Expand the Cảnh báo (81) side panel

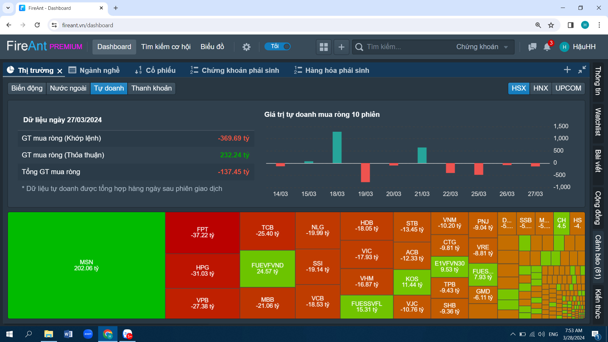pos(598,256)
